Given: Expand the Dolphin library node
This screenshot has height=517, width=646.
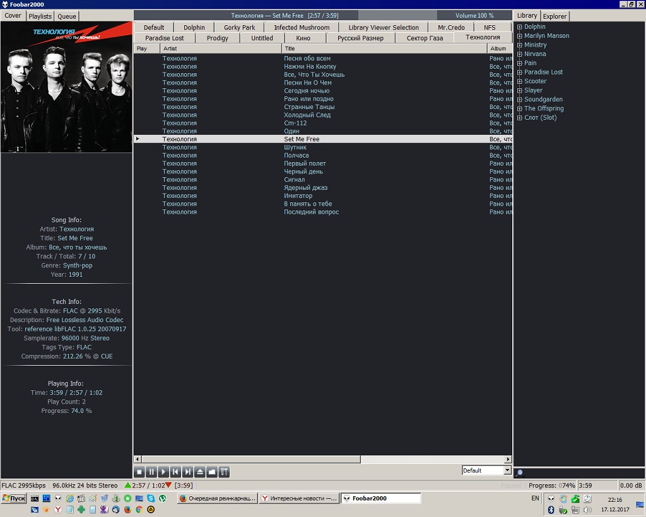Looking at the screenshot, I should [x=520, y=27].
